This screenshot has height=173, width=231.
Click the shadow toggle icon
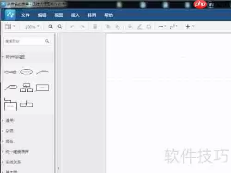coord(149,27)
